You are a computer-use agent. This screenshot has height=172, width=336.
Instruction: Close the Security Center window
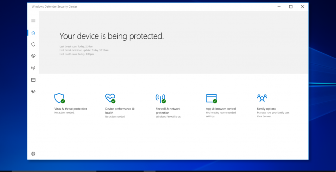tap(302, 7)
